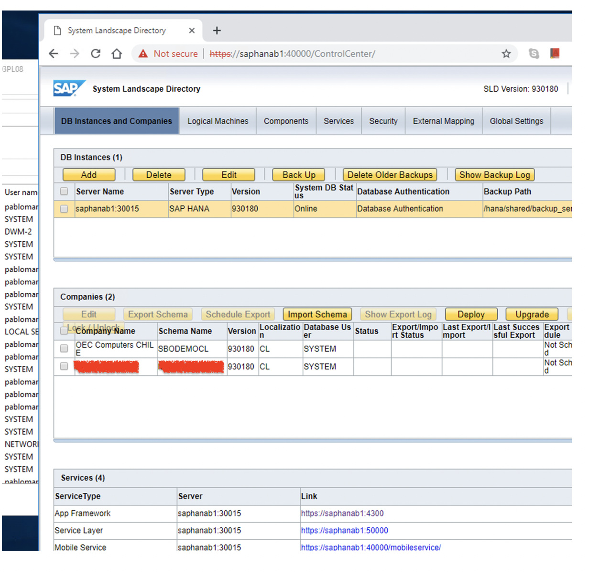Viewport: 589px width, 577px height.
Task: Reload the page with refresh icon
Action: click(x=96, y=54)
